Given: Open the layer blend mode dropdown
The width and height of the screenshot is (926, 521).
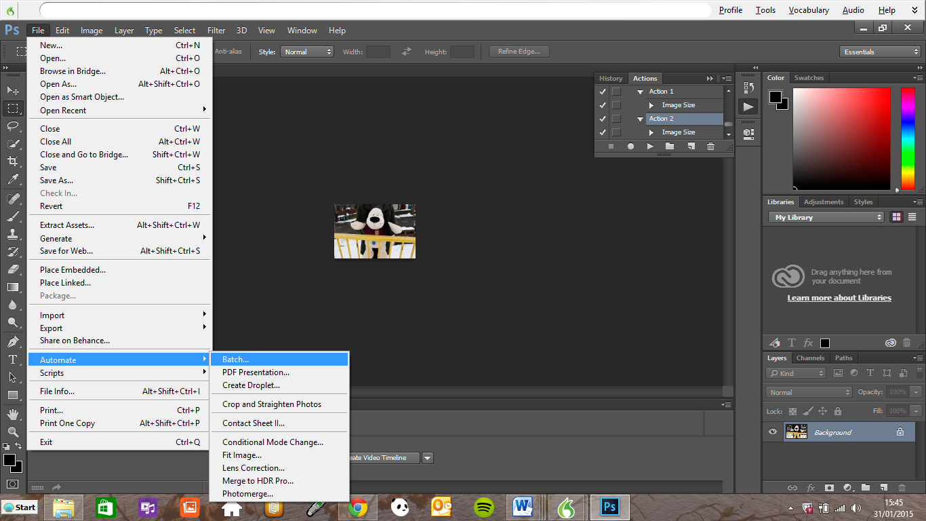Looking at the screenshot, I should tap(808, 391).
